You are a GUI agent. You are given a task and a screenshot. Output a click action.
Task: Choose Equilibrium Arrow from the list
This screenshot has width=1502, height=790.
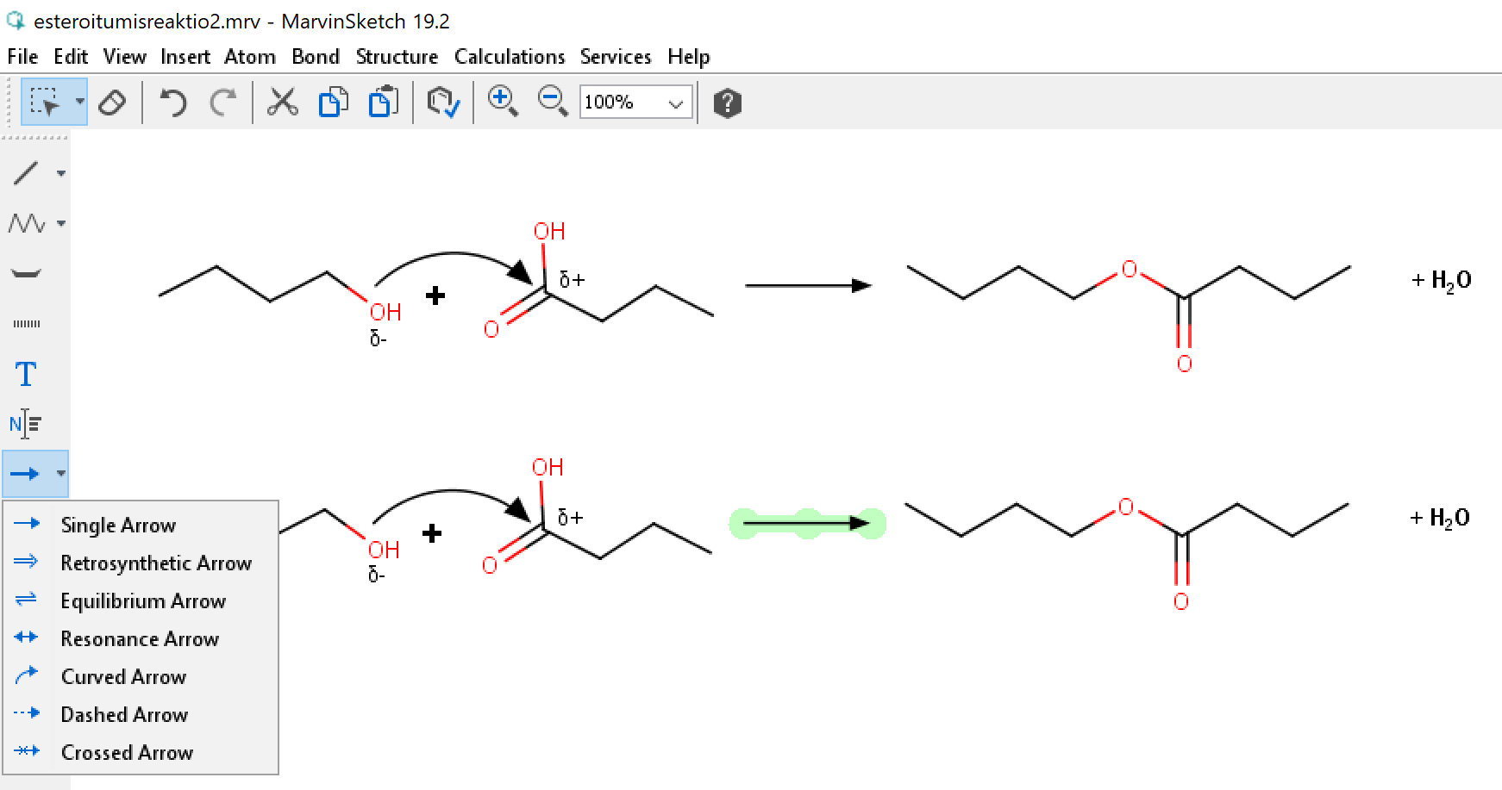(142, 601)
